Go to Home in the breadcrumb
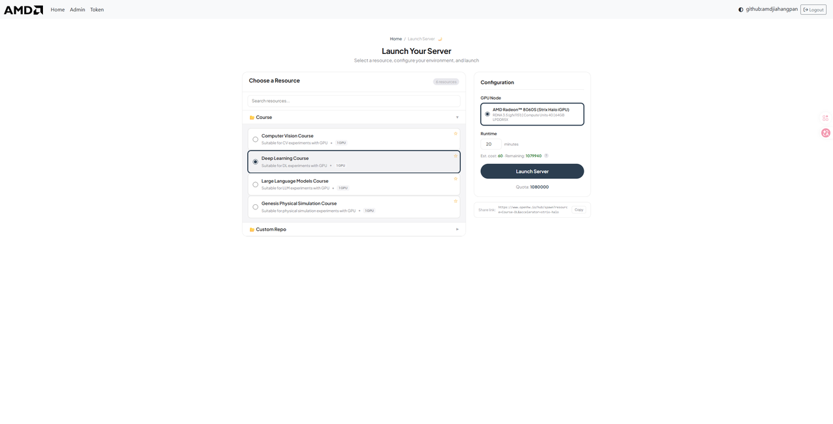 (x=396, y=39)
